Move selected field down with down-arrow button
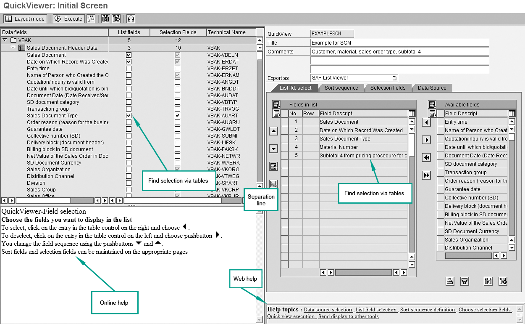 pos(273,149)
